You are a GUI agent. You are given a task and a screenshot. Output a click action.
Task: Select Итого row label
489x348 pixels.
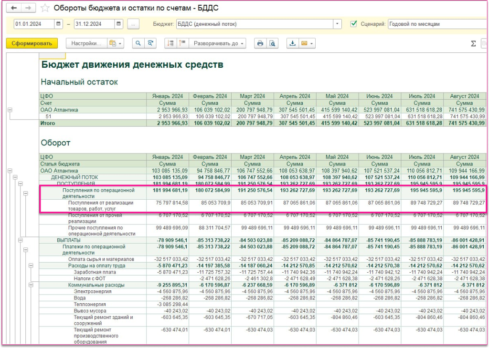47,123
